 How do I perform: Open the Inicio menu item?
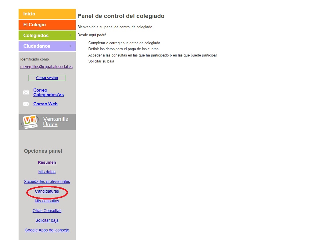point(29,14)
